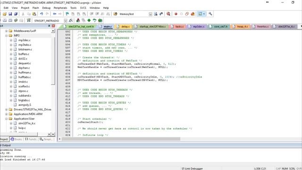This screenshot has width=302, height=170.
Task: Switch to the stm32f7xx_hal_conf.h tab
Action: click(79, 26)
